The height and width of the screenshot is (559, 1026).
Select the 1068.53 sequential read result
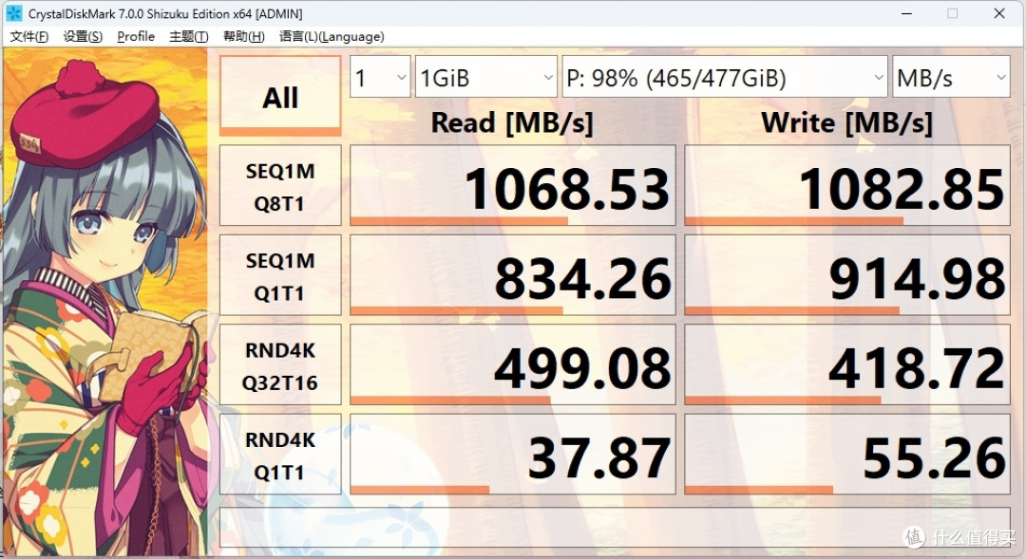pos(513,186)
